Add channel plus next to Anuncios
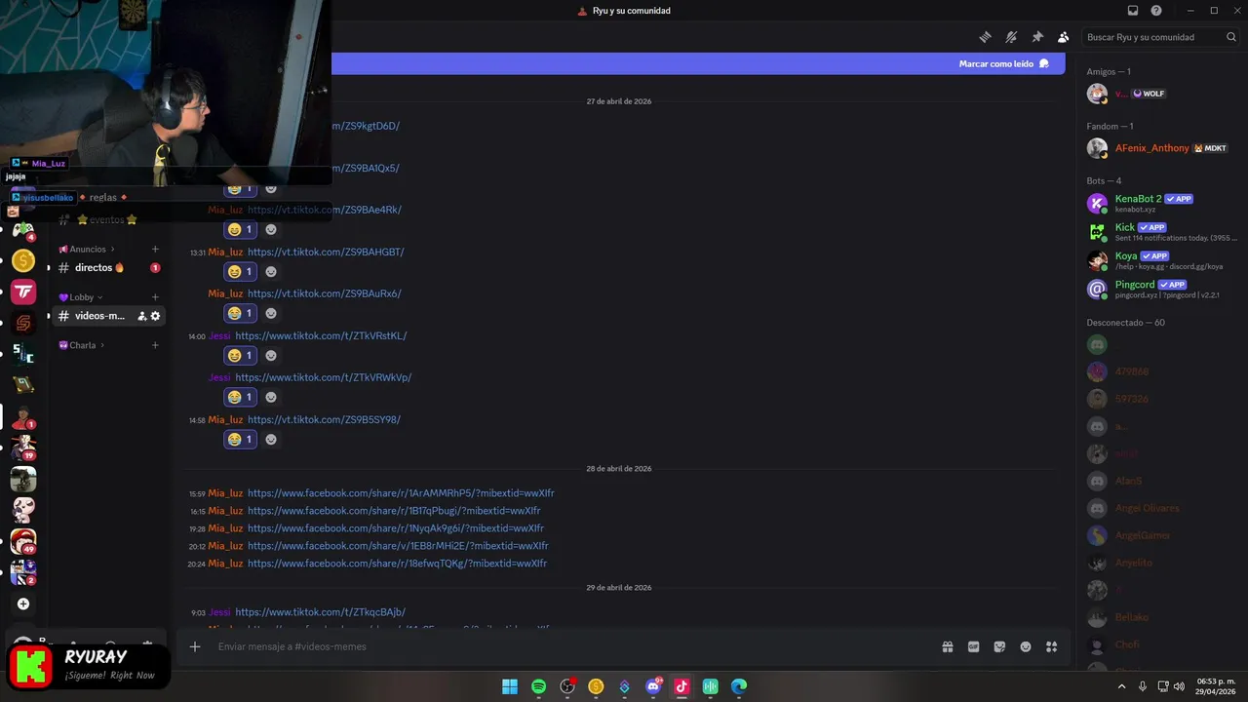Viewport: 1248px width, 702px height. click(155, 249)
